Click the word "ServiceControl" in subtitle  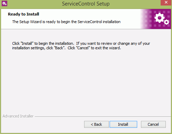(90, 22)
